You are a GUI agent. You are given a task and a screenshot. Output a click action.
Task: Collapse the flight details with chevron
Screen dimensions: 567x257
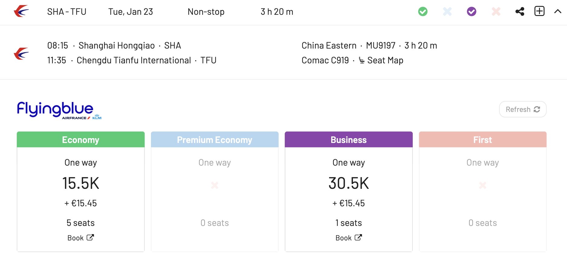tap(558, 11)
